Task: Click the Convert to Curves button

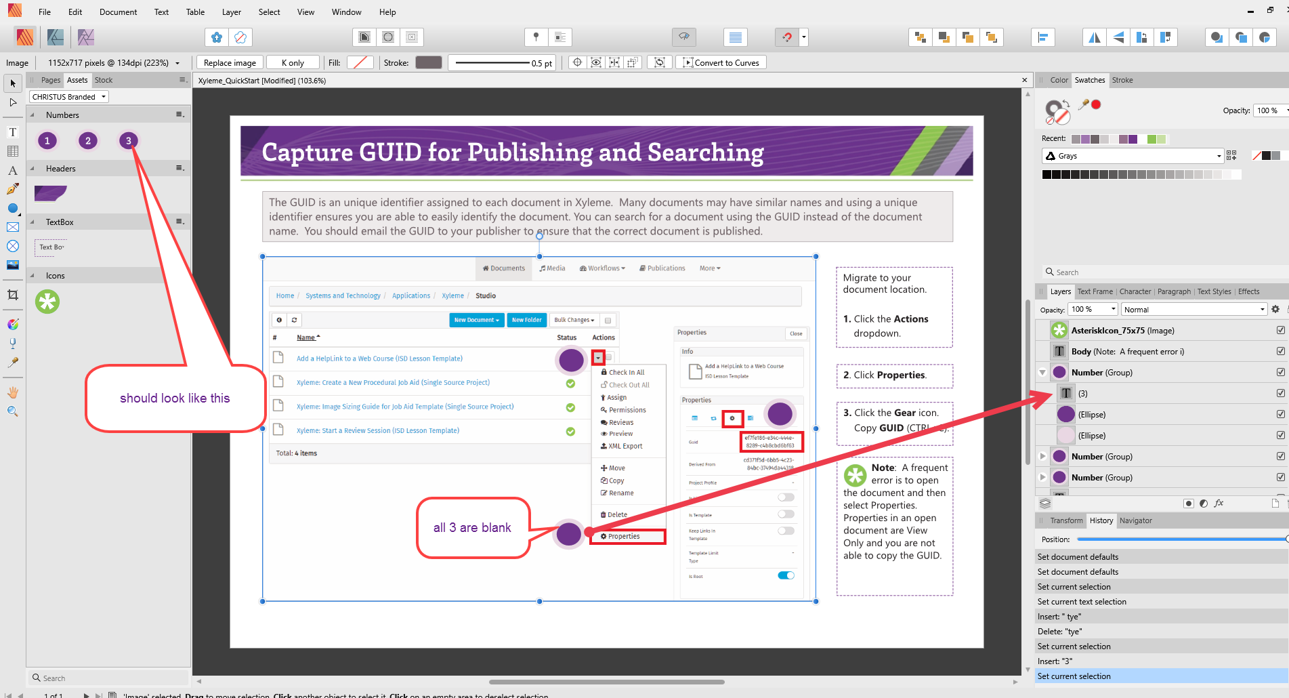Action: tap(721, 63)
